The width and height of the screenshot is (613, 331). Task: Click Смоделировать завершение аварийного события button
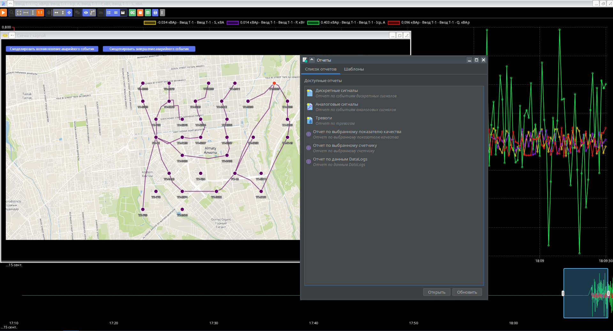click(149, 49)
